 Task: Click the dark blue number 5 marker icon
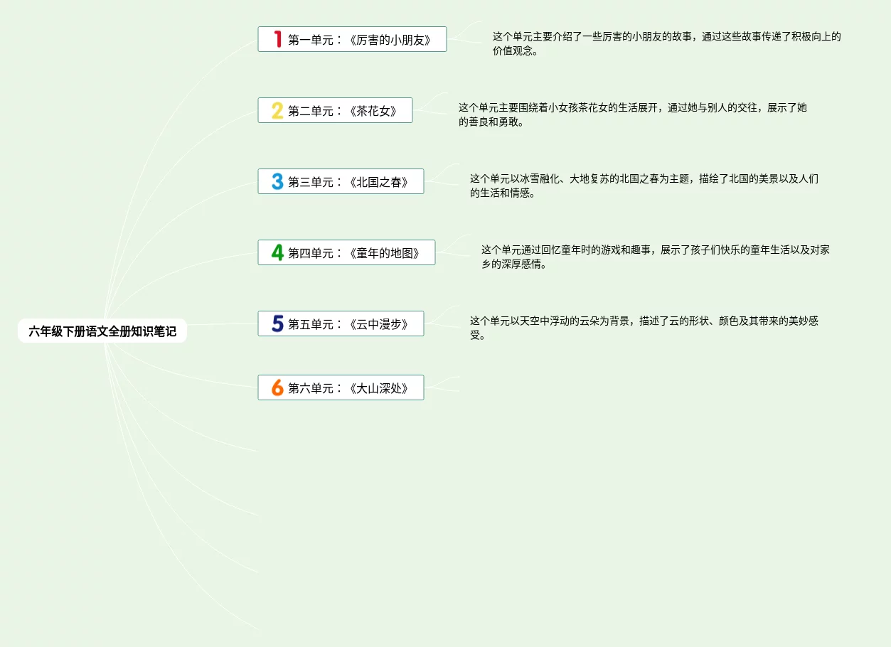277,323
